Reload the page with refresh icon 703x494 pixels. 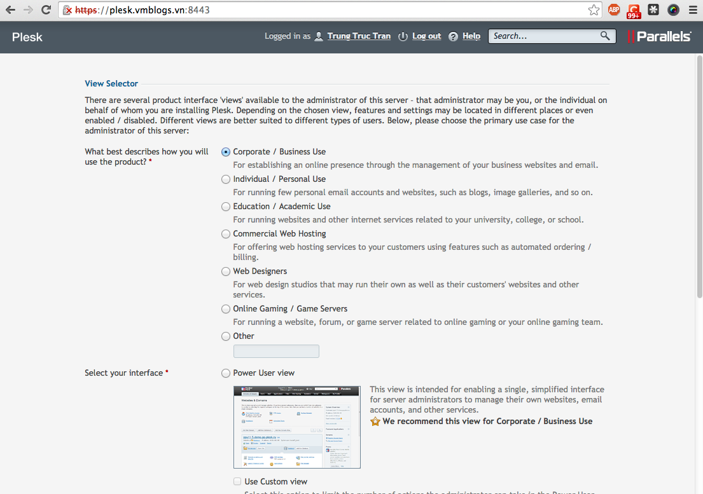point(46,10)
